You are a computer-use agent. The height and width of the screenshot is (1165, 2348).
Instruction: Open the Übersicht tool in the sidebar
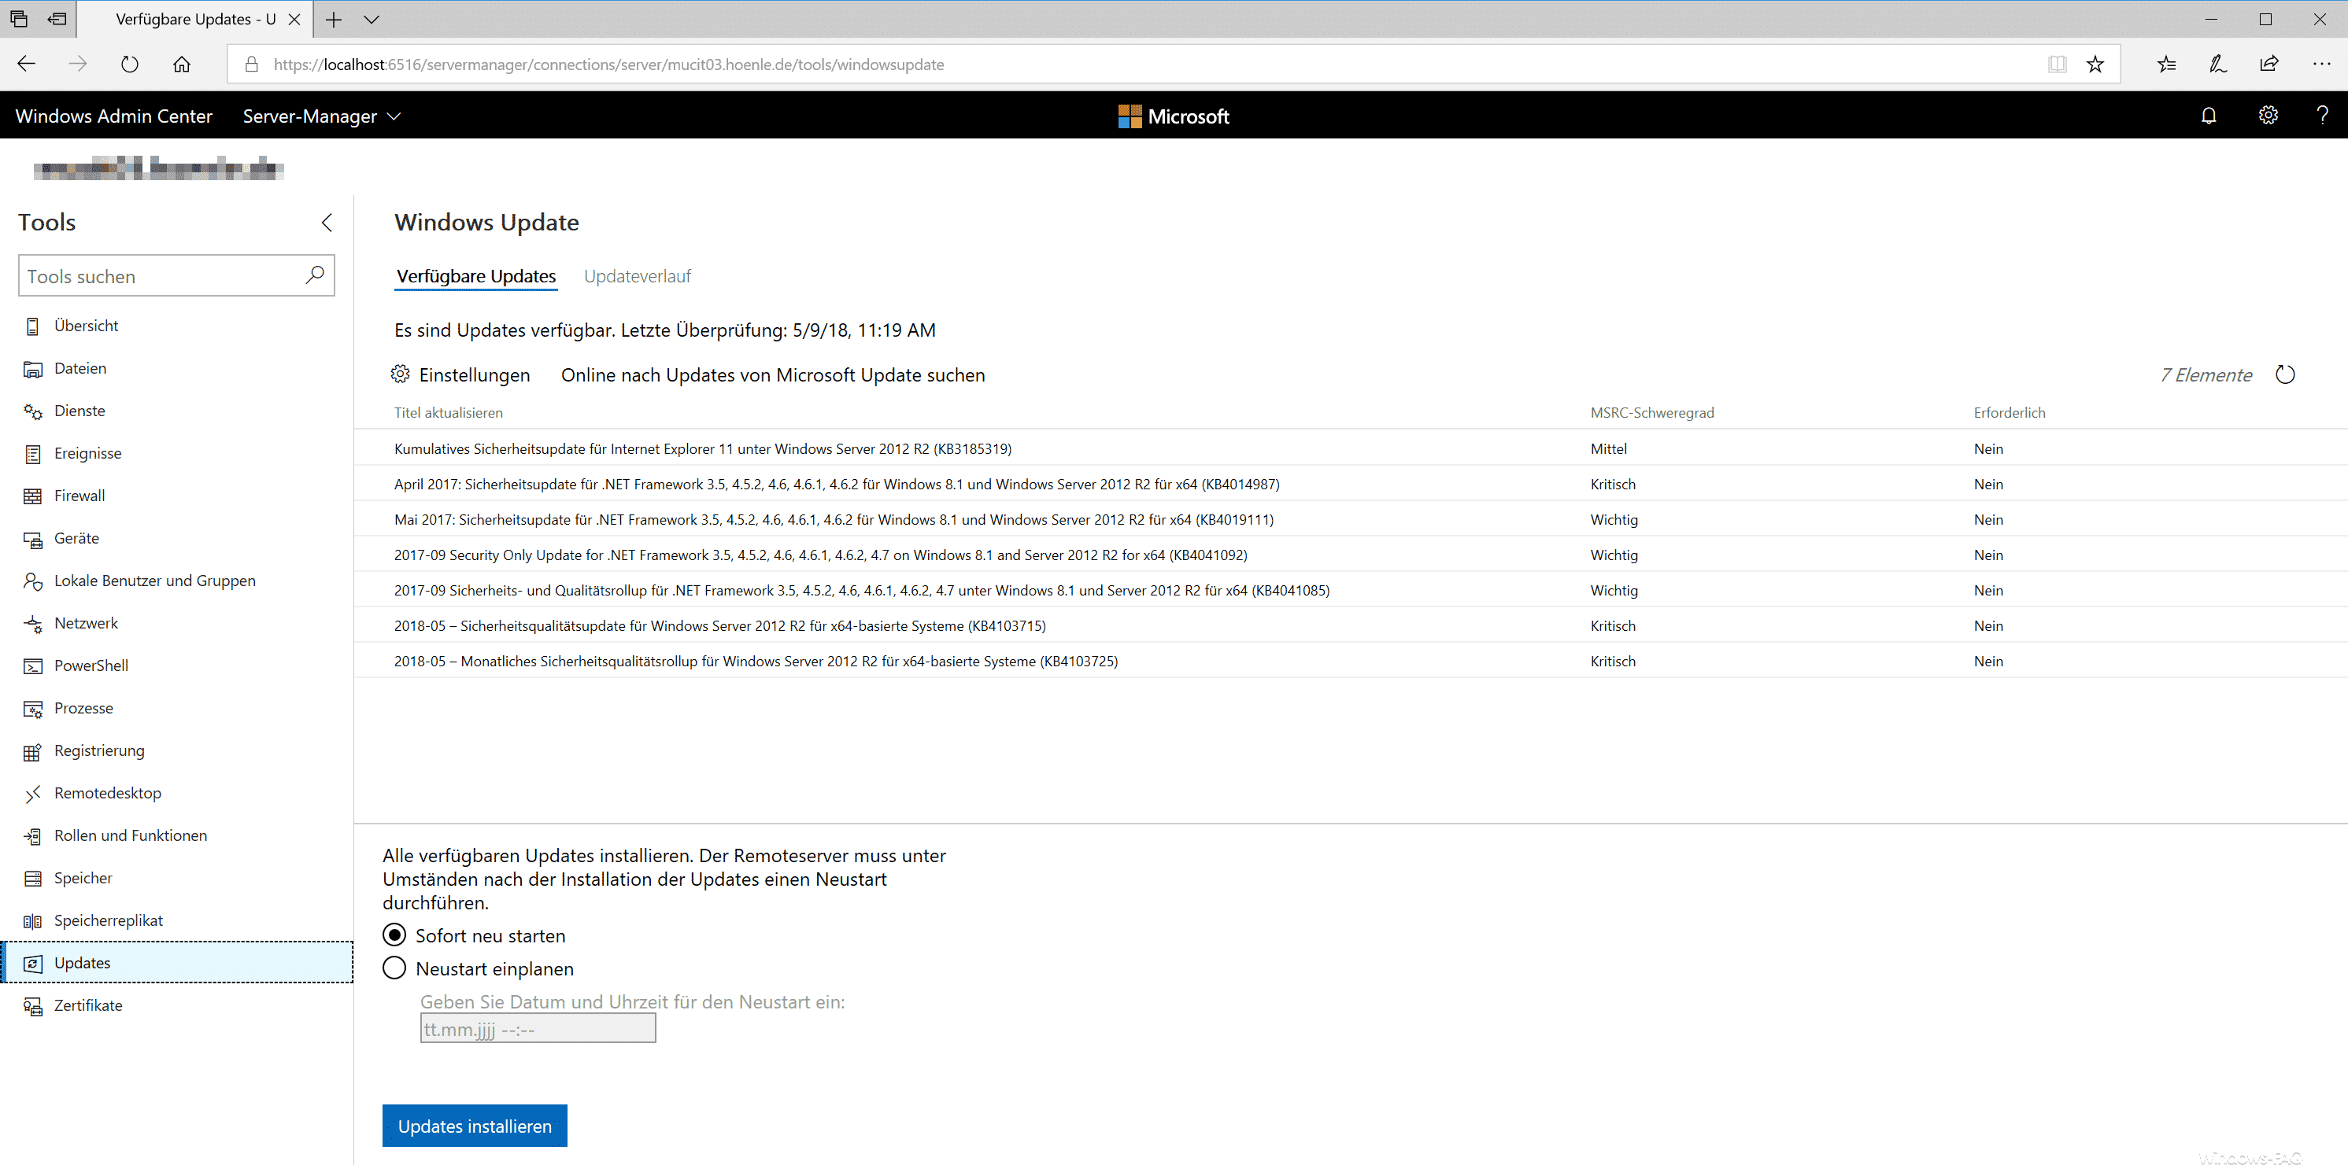pyautogui.click(x=87, y=325)
